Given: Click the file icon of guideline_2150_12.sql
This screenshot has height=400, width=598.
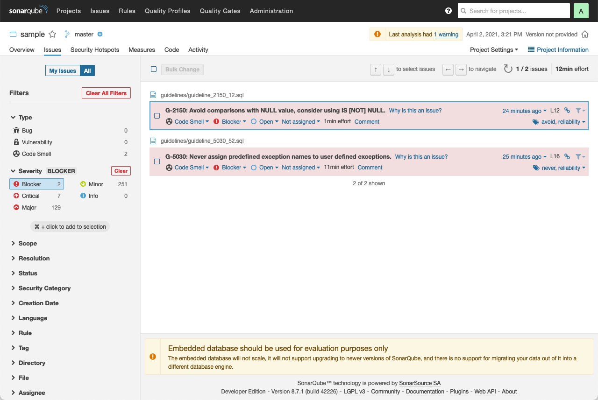Looking at the screenshot, I should 153,95.
